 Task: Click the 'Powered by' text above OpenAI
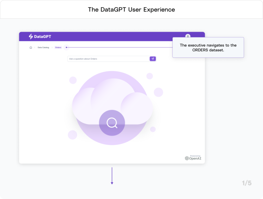(195, 156)
